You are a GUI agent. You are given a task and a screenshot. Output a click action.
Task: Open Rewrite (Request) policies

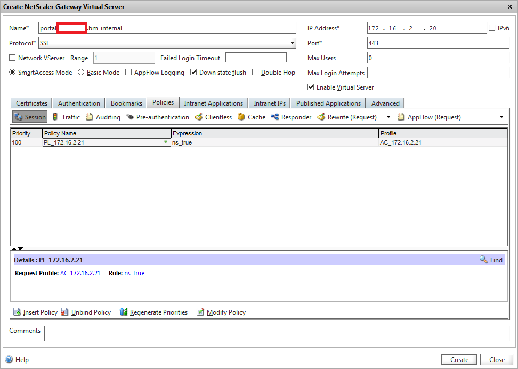(347, 117)
